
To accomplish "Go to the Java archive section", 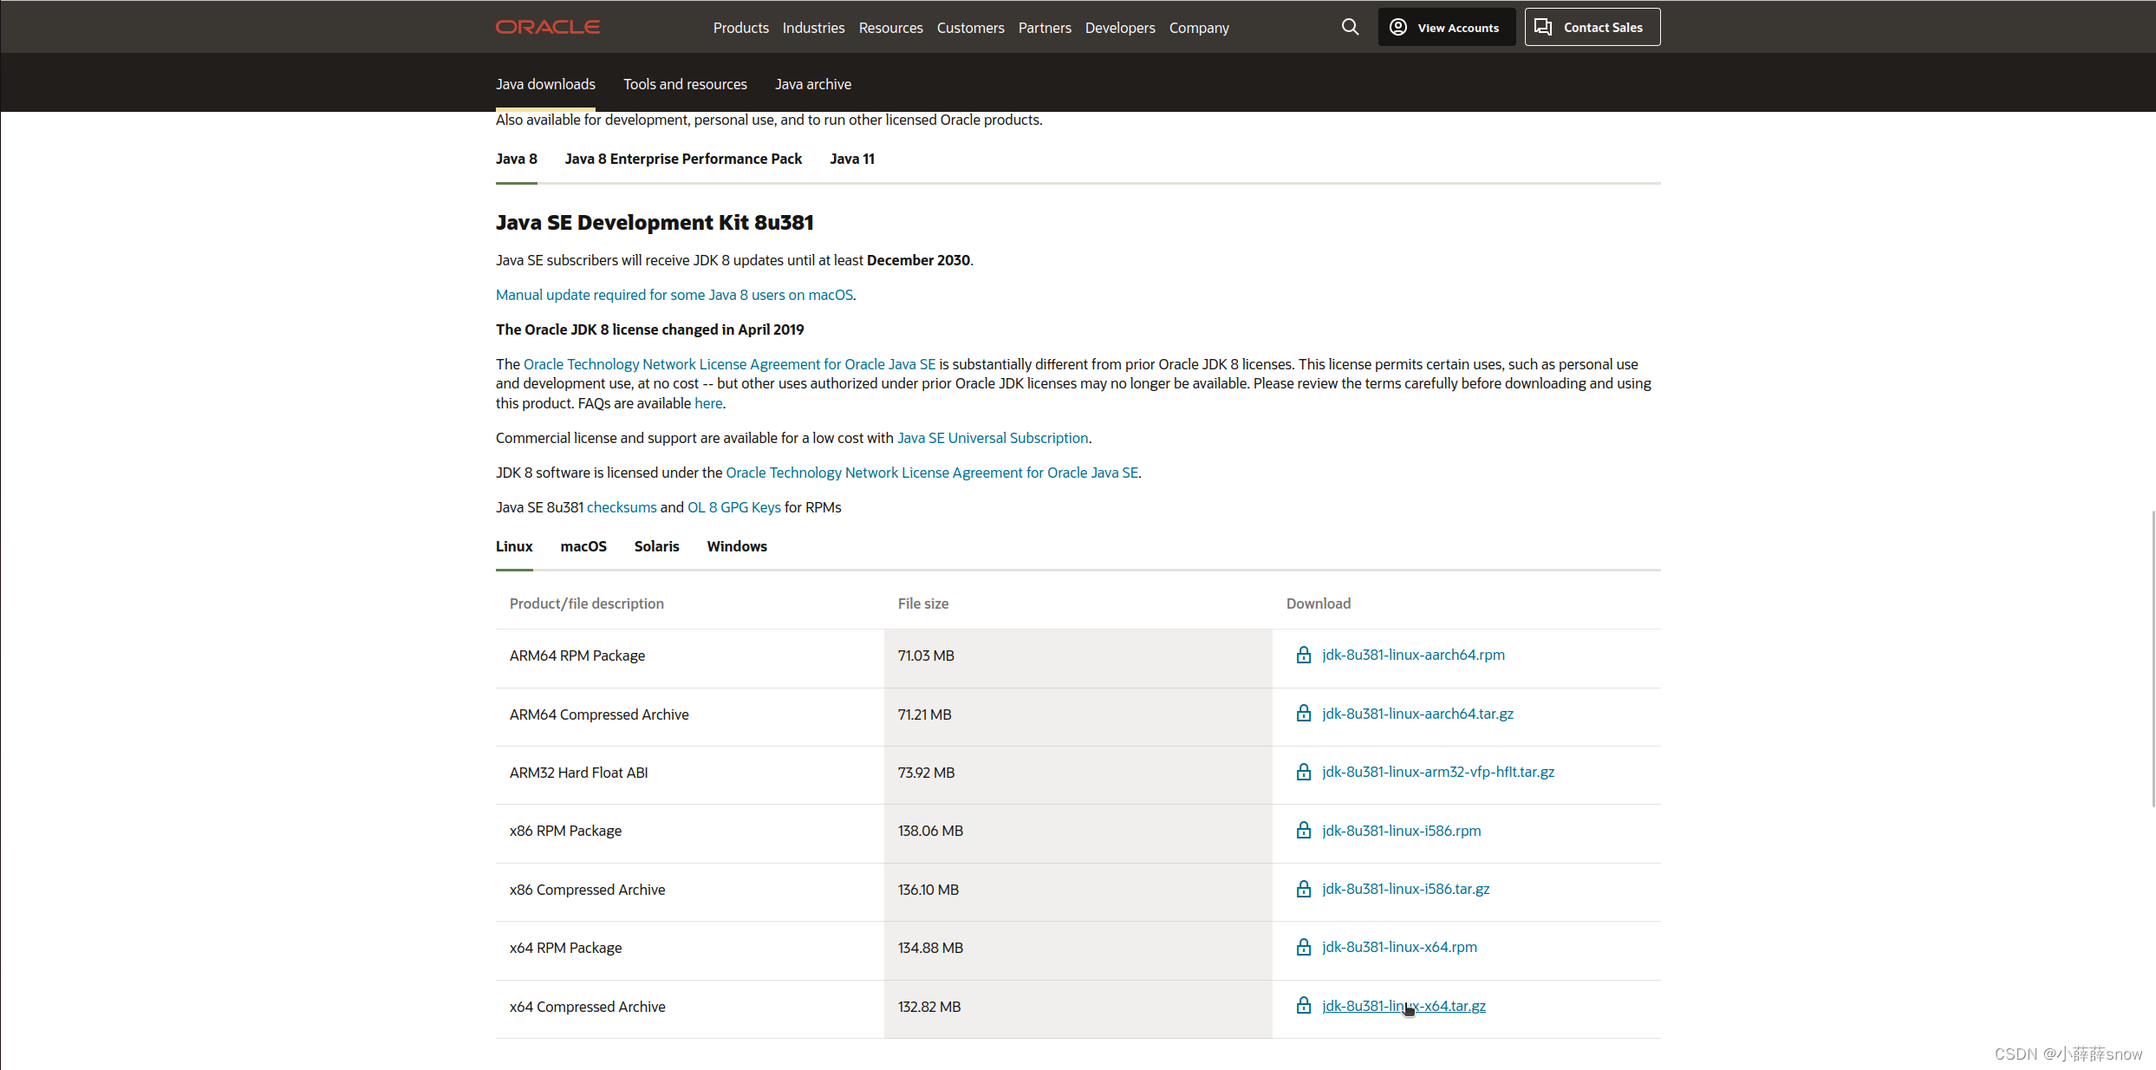I will tap(812, 84).
